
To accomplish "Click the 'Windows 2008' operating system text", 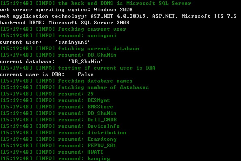I will tap(113, 10).
